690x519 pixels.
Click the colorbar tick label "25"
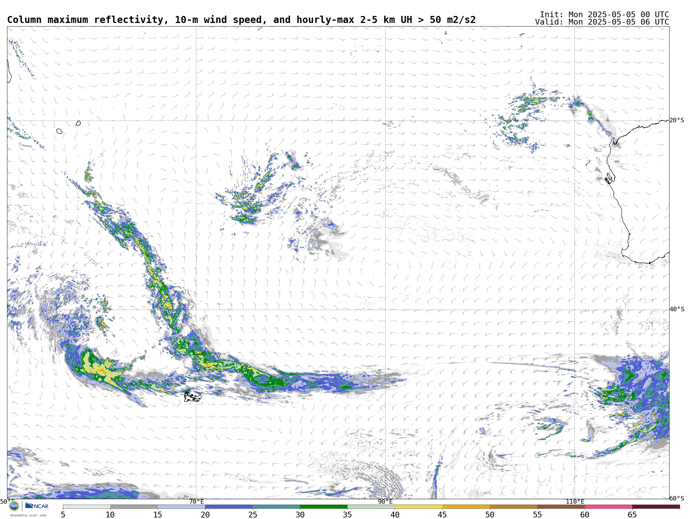pos(253,515)
